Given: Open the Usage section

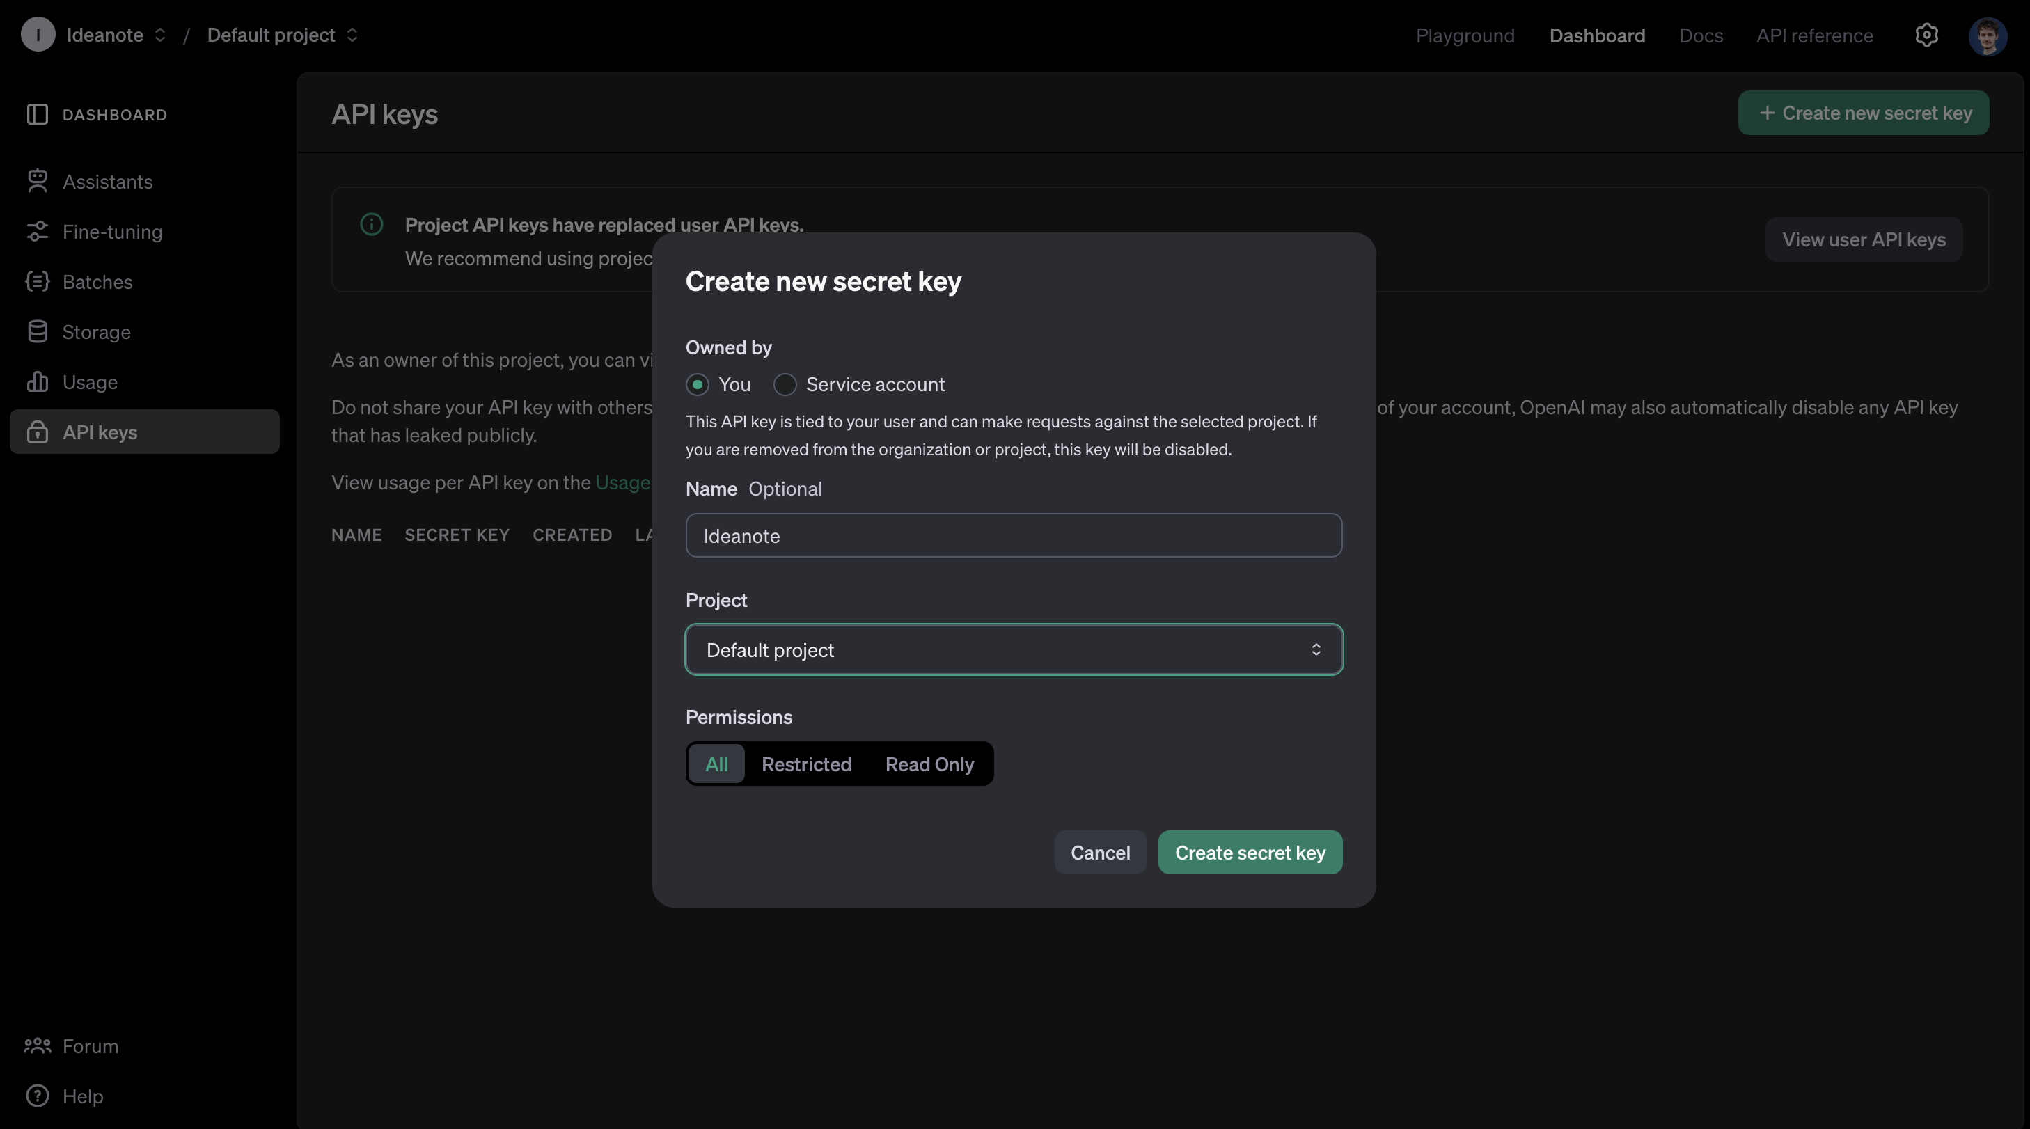Looking at the screenshot, I should [x=90, y=381].
